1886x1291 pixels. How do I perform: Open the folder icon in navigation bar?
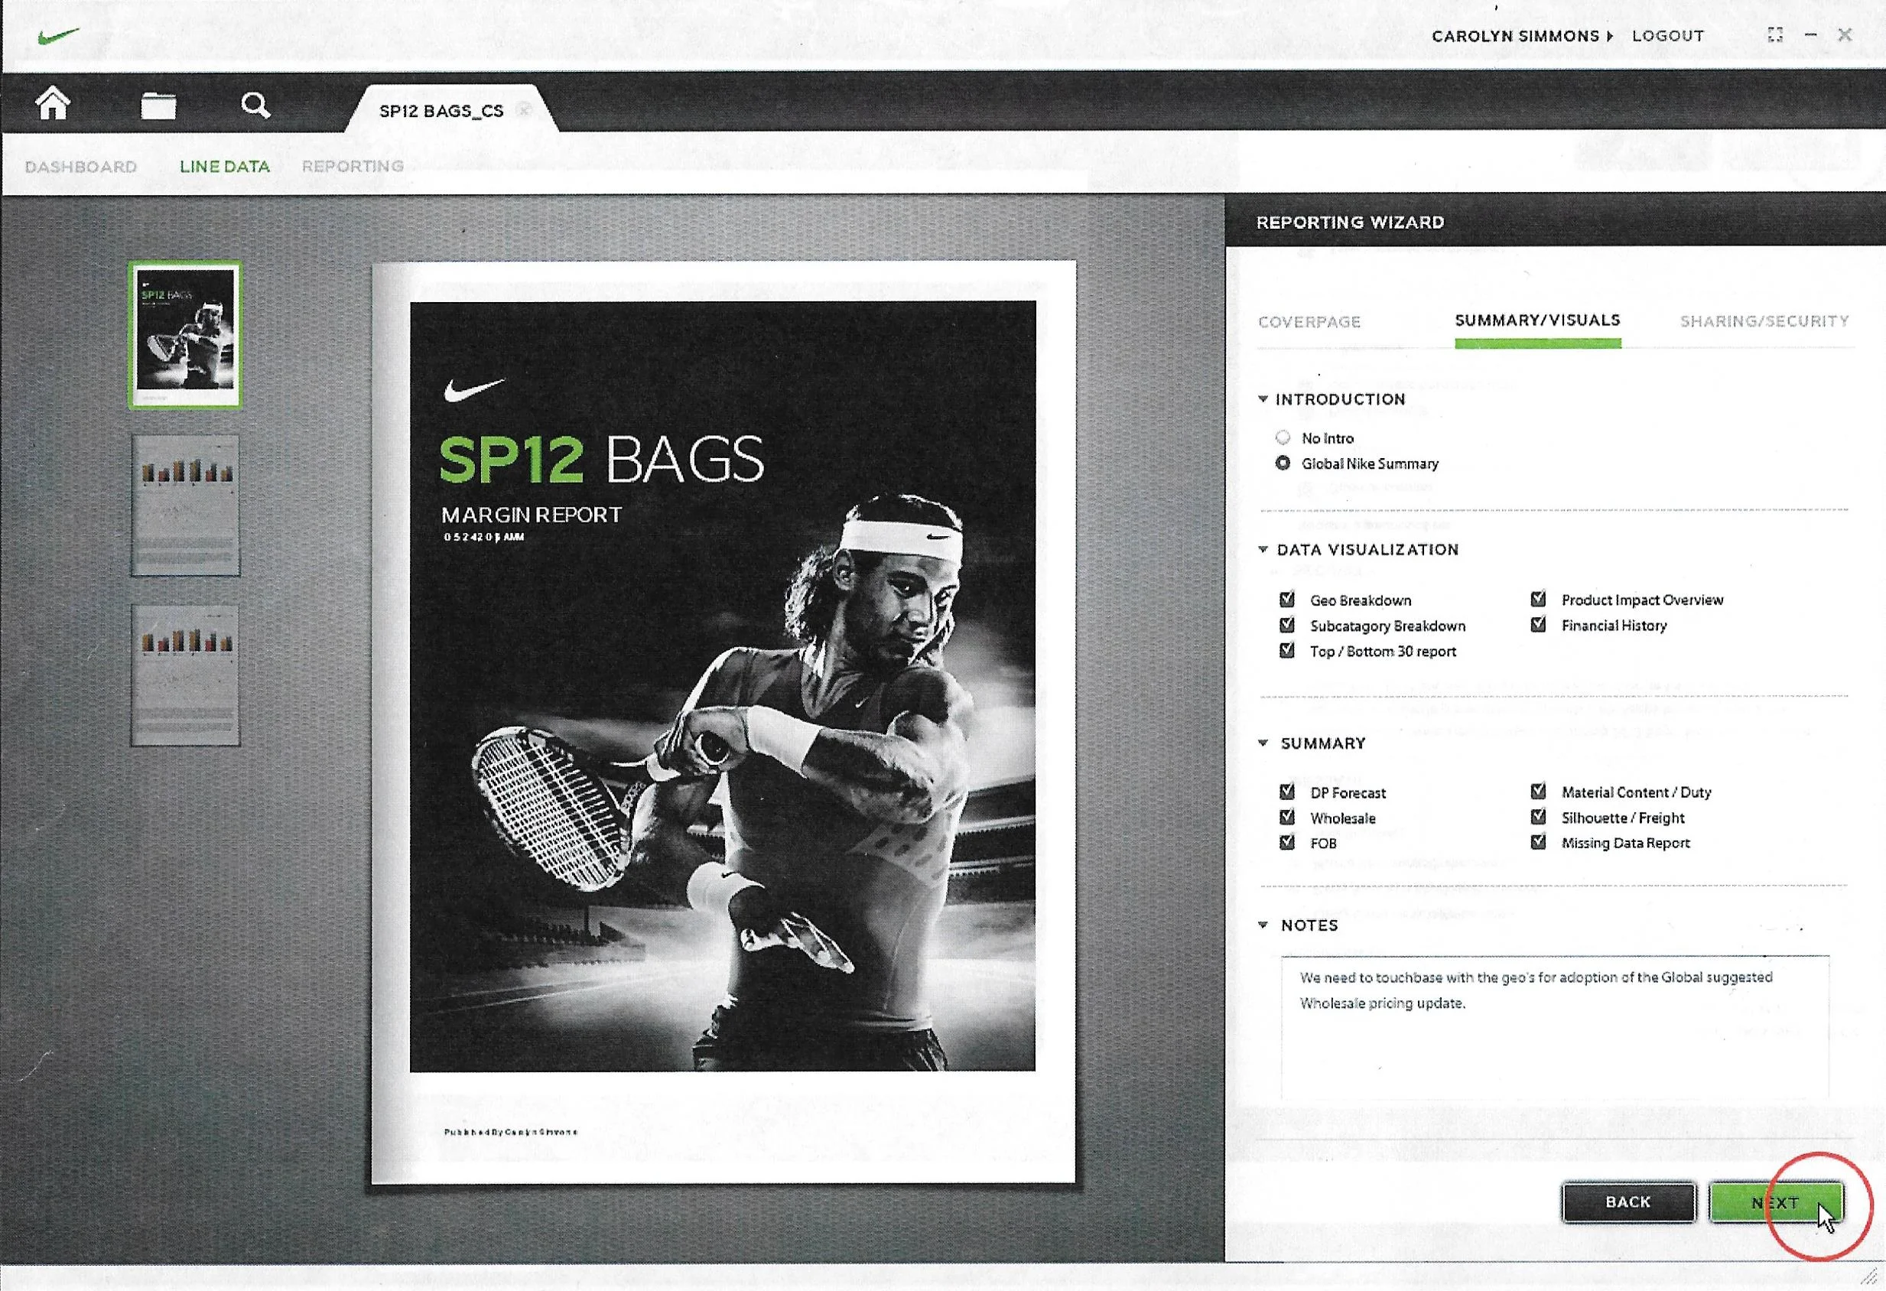(x=158, y=106)
